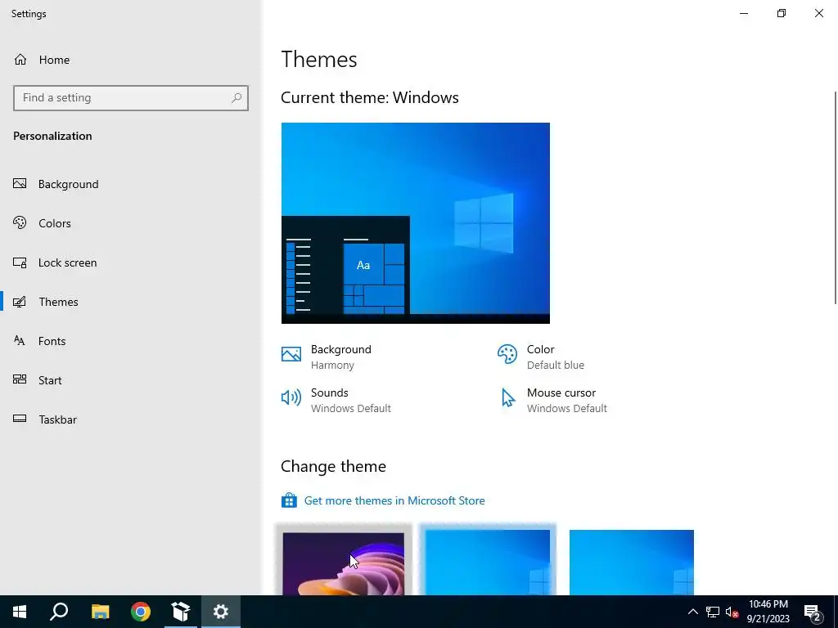The image size is (838, 628).
Task: Click the Mouse cursor arrow icon
Action: (x=507, y=398)
